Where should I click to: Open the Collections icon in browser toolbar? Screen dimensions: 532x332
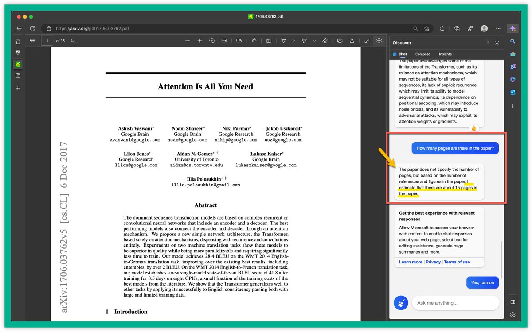coord(457,28)
